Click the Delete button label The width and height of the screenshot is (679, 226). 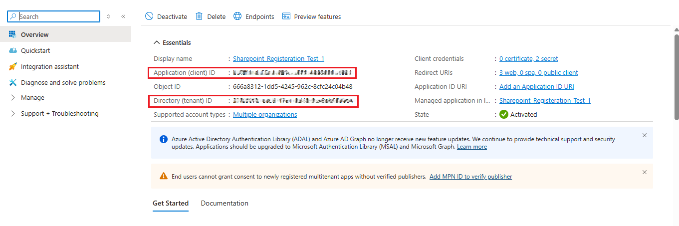[217, 16]
